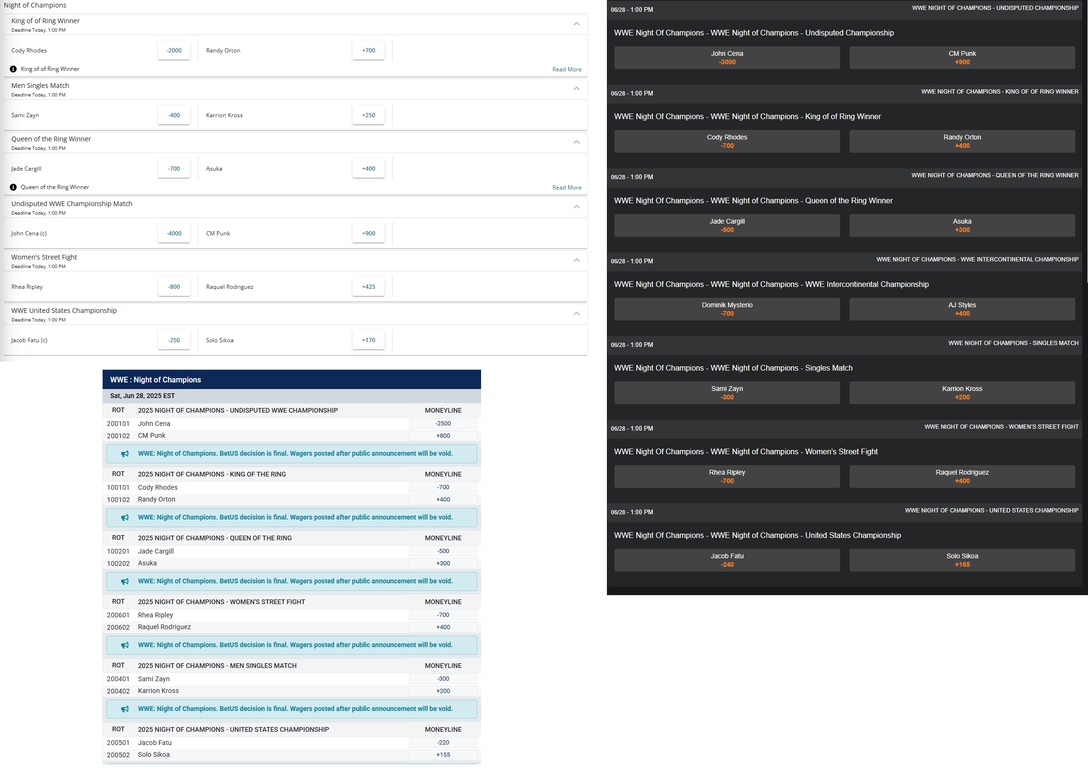Click megaphone icon under King of the Ring odds

(x=125, y=518)
